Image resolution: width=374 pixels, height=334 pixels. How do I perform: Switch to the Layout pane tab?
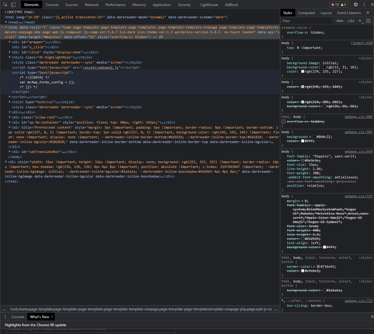click(x=326, y=13)
